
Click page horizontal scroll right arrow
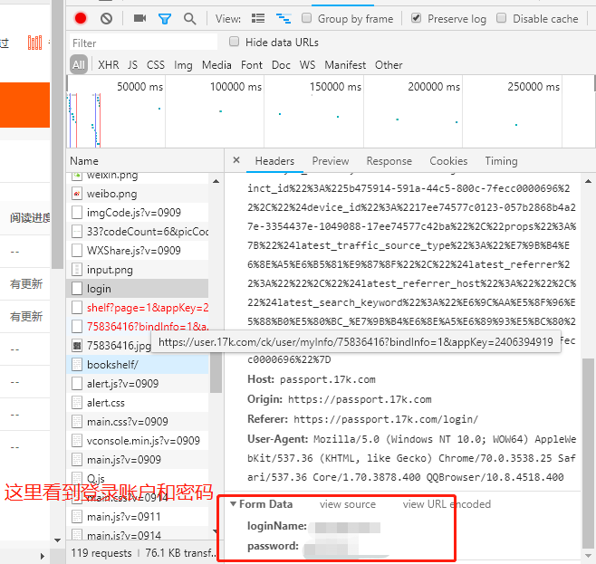coord(42,557)
